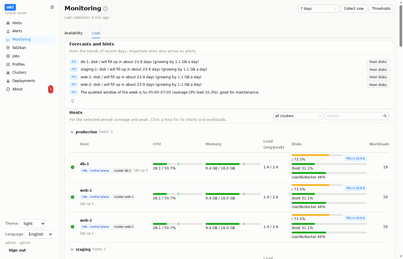Open the Thresholds settings
Viewport: 403px width, 259px height.
click(x=381, y=9)
